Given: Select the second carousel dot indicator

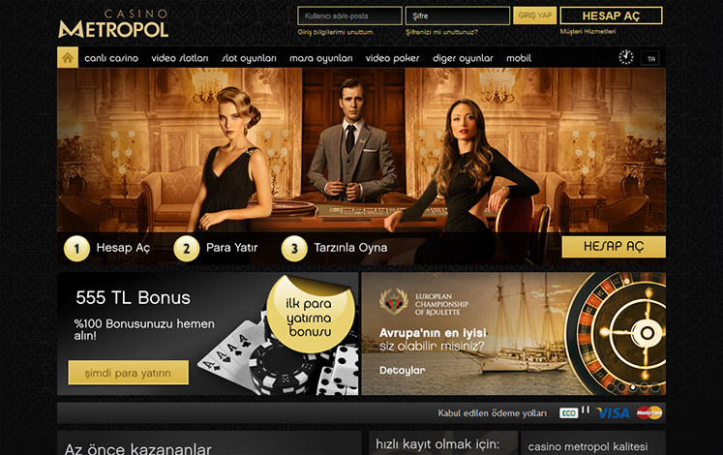Looking at the screenshot, I should pyautogui.click(x=622, y=387).
